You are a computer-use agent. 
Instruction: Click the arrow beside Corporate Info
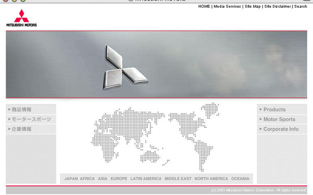261,129
